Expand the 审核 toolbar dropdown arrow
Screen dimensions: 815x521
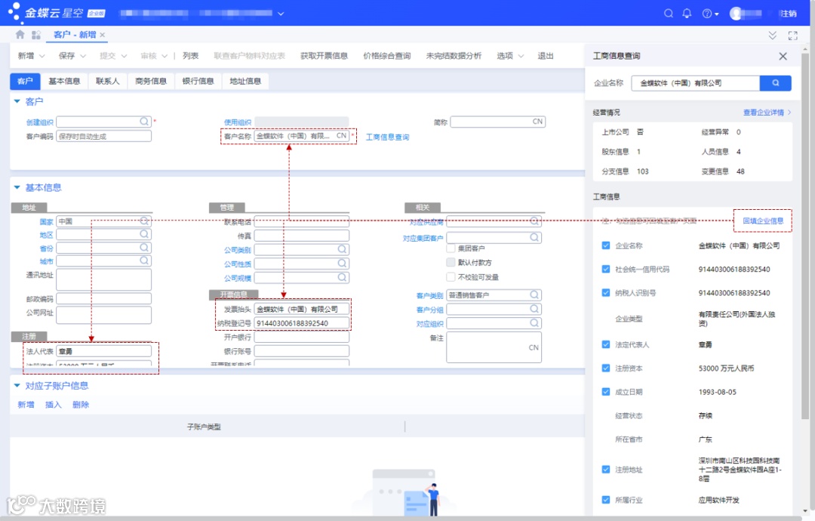(165, 56)
